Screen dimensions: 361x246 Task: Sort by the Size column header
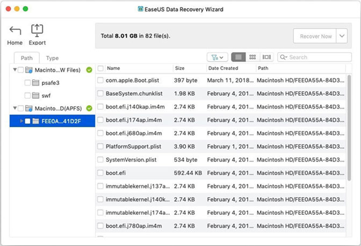(x=179, y=68)
